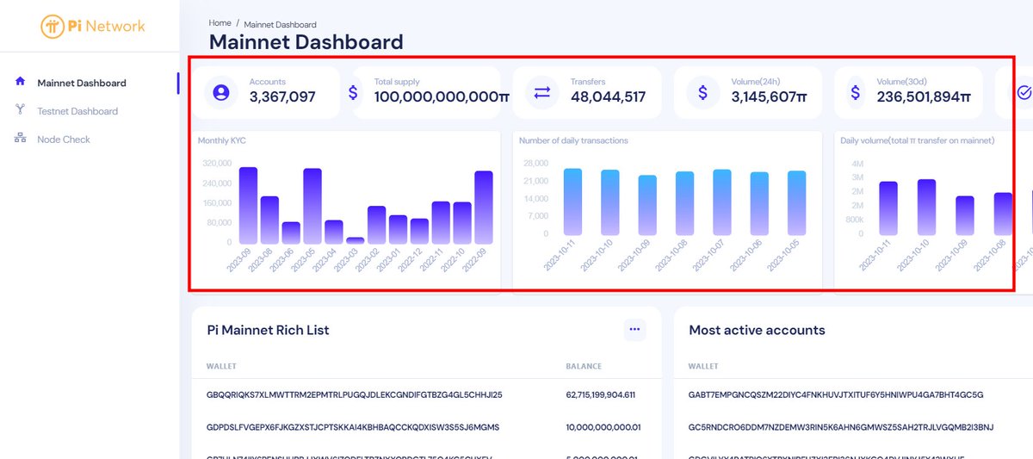The width and height of the screenshot is (1033, 459).
Task: Click the Mainnet Dashboard breadcrumb
Action: tap(280, 24)
